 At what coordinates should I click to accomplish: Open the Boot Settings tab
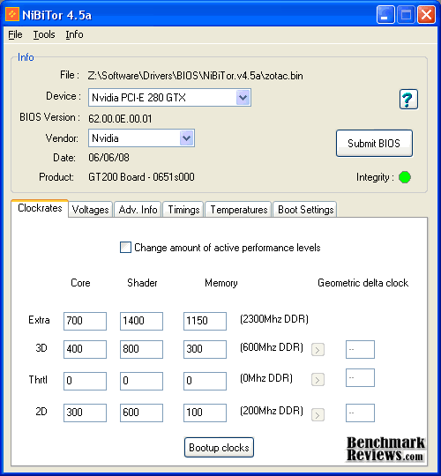(x=305, y=210)
